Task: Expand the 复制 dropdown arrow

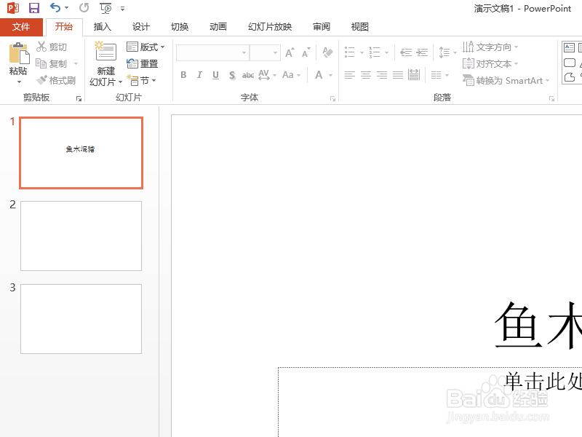Action: tap(76, 64)
